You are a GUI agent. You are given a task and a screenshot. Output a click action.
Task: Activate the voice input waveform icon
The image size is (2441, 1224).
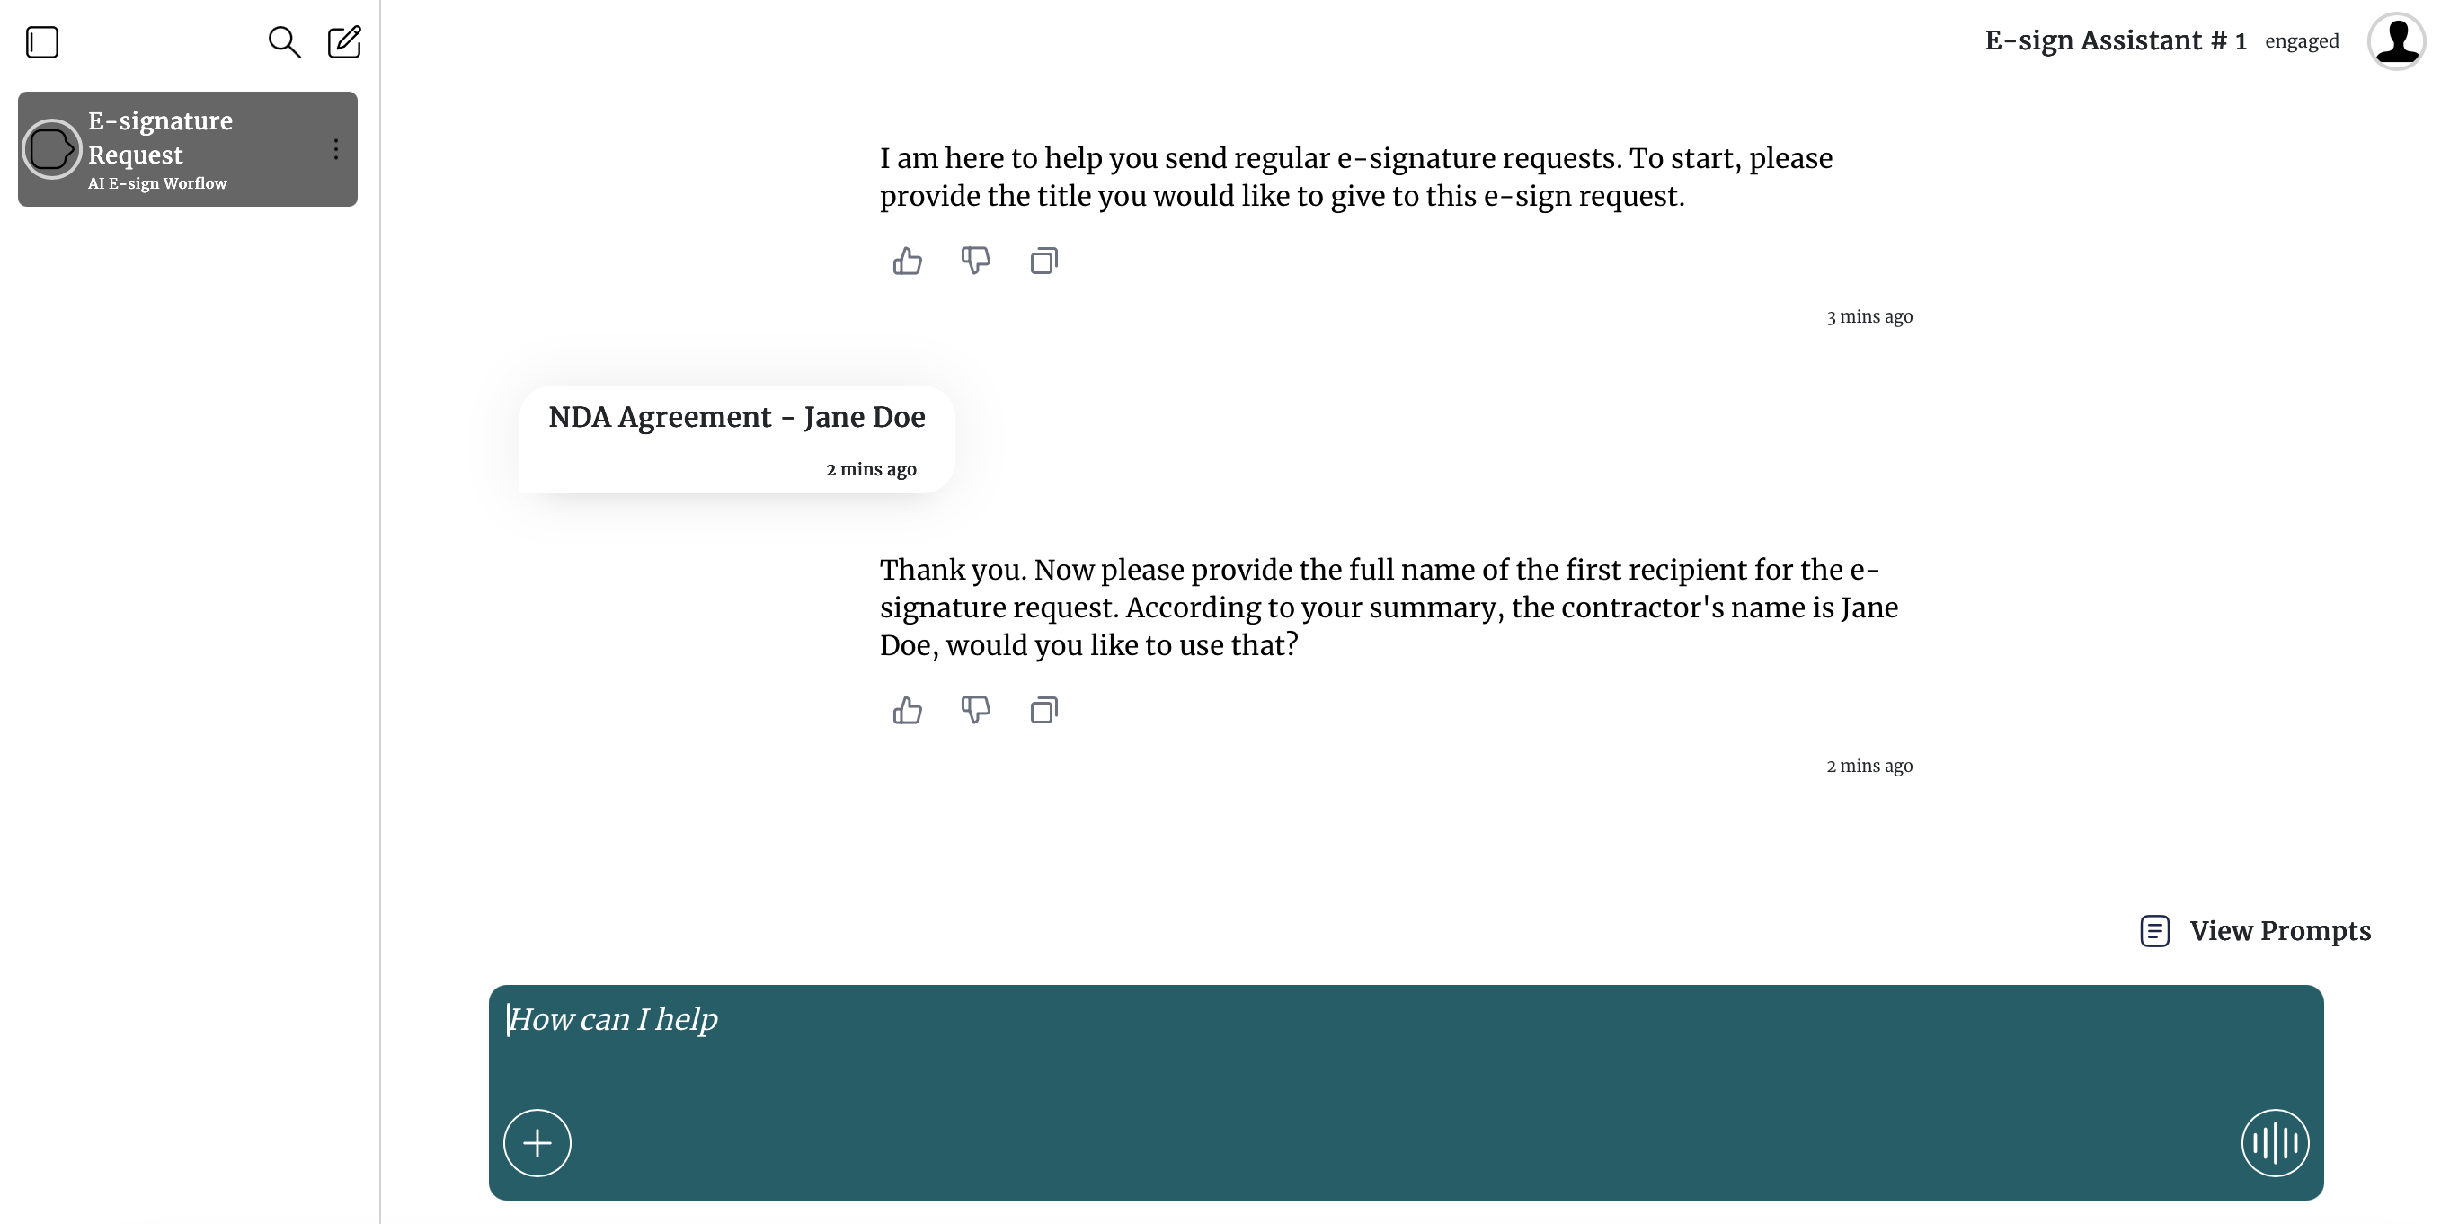(x=2275, y=1142)
